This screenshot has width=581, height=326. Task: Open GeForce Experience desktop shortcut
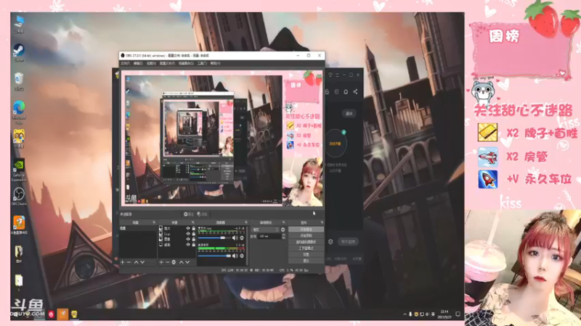click(19, 170)
